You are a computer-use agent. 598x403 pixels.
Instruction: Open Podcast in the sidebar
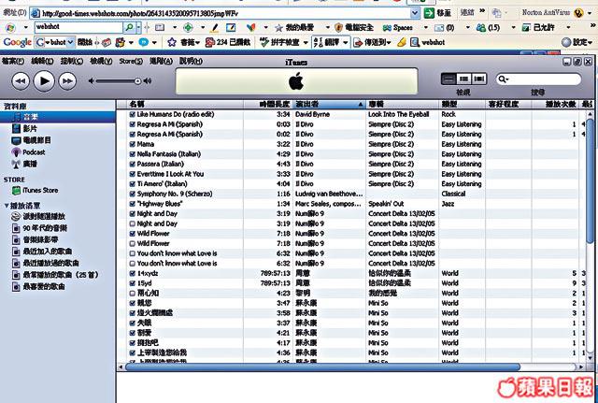coord(29,152)
